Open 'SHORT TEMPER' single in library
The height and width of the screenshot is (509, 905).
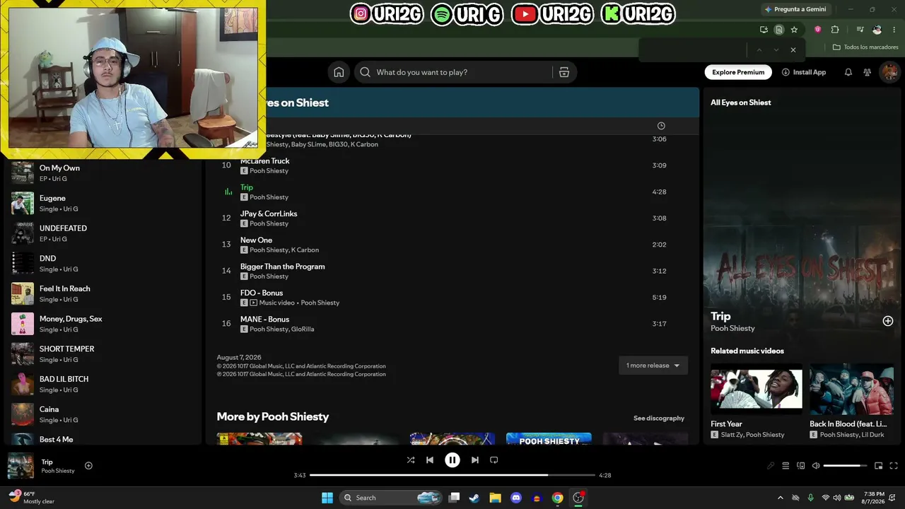(103, 354)
